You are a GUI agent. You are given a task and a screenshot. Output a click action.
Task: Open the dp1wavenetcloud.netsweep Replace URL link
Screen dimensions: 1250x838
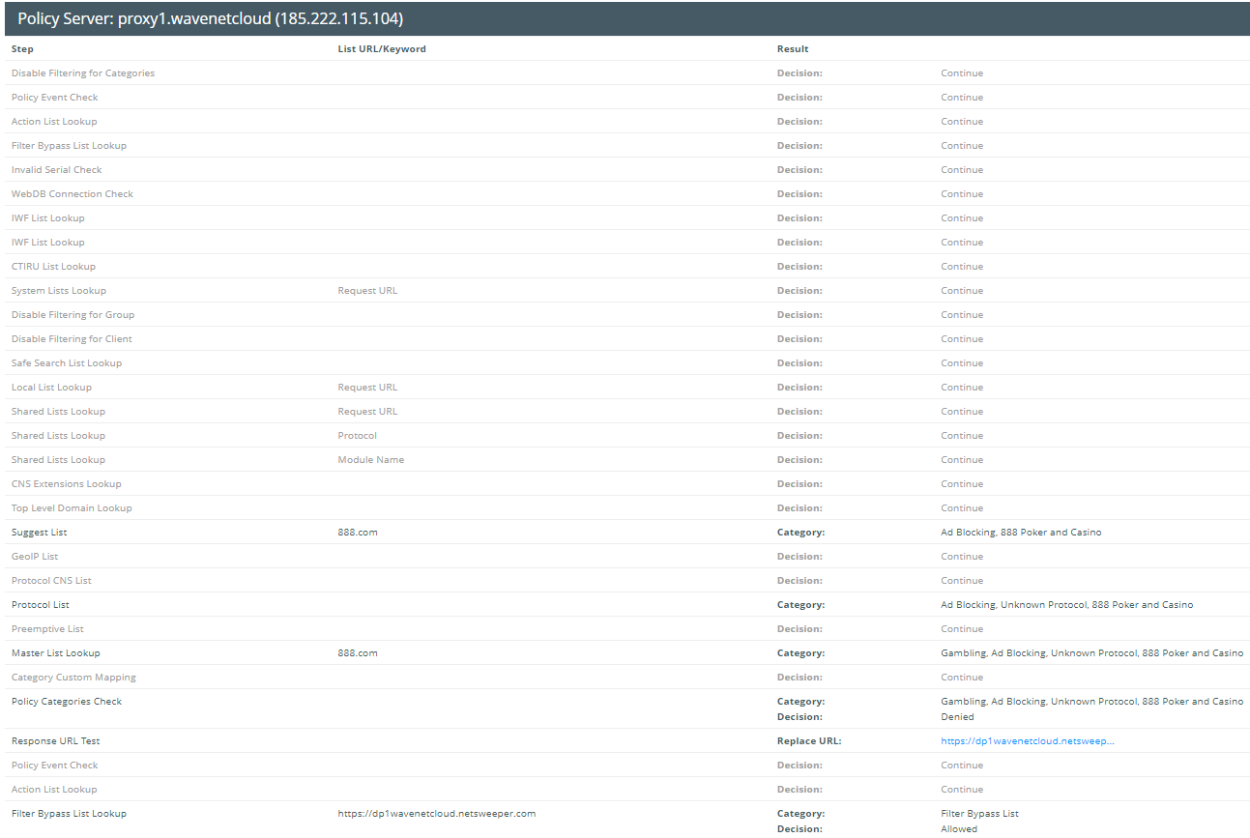(x=1027, y=741)
